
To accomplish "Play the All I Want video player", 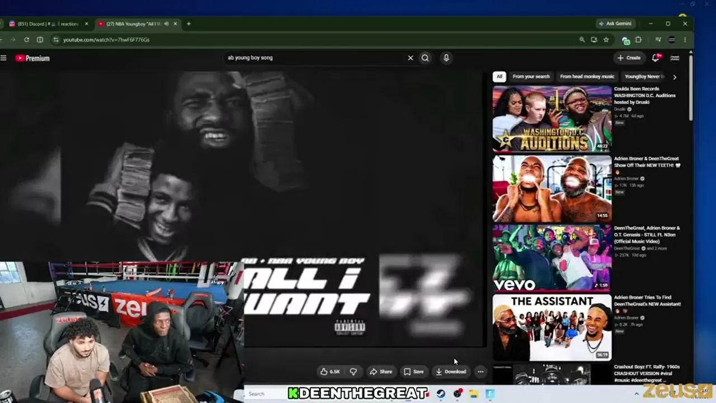I will click(x=243, y=209).
